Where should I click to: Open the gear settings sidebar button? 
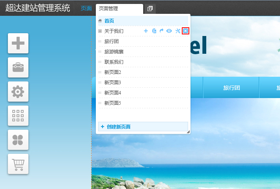click(18, 91)
